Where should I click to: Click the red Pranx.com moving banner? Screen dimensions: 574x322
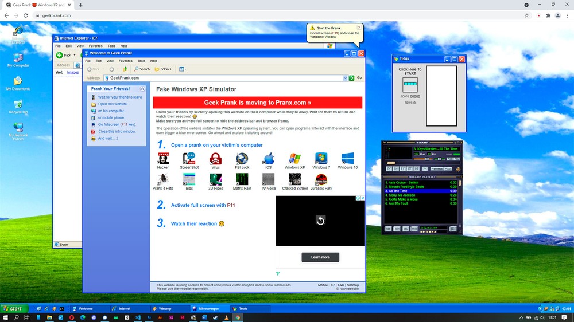pyautogui.click(x=257, y=103)
